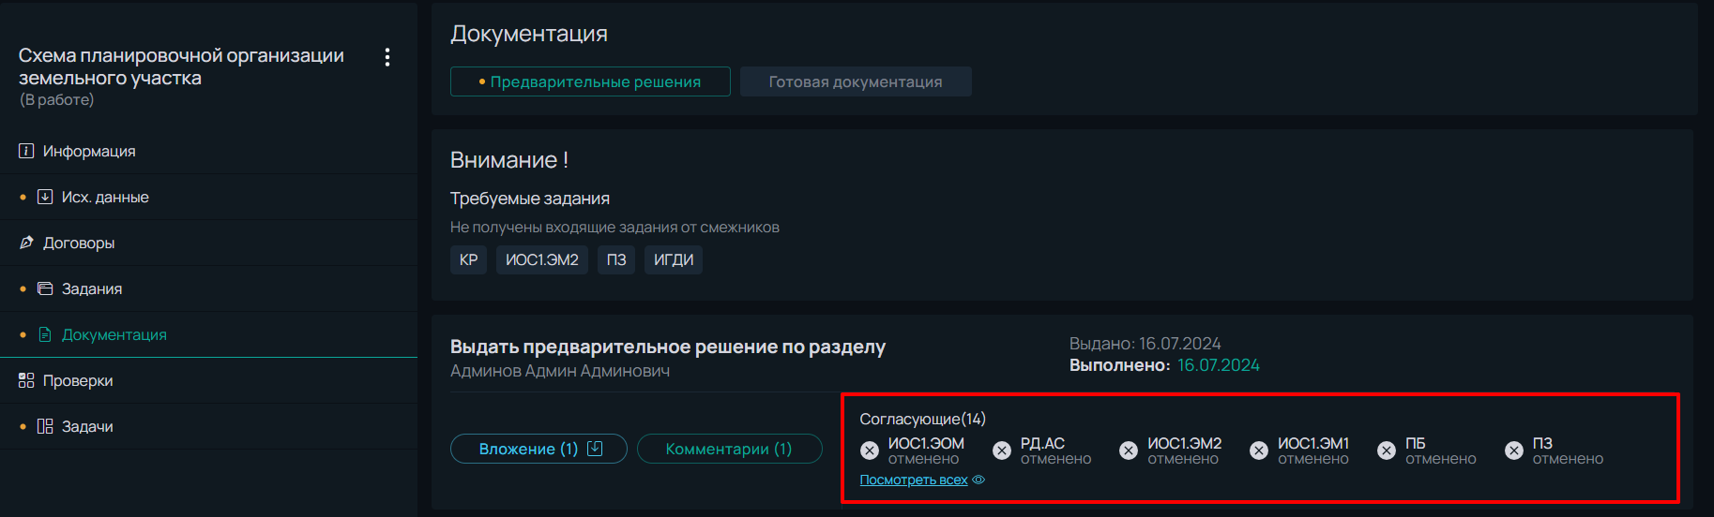Click the Задачи layout icon
Image resolution: width=1714 pixels, height=517 pixels.
click(45, 426)
